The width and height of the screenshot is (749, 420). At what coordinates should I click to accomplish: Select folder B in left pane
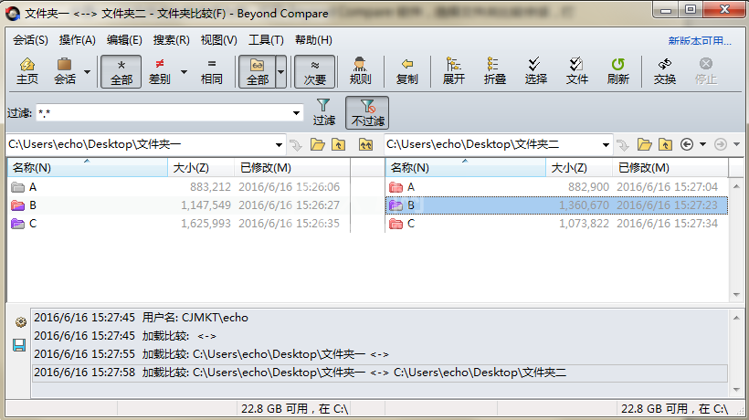pos(179,205)
